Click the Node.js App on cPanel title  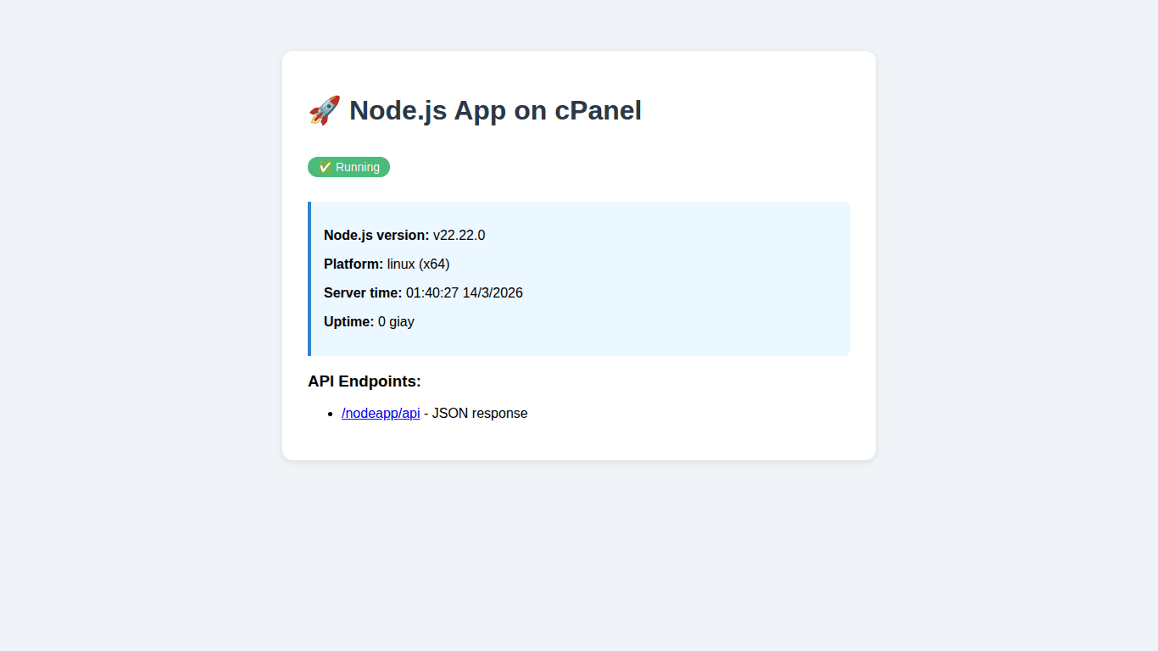(495, 110)
